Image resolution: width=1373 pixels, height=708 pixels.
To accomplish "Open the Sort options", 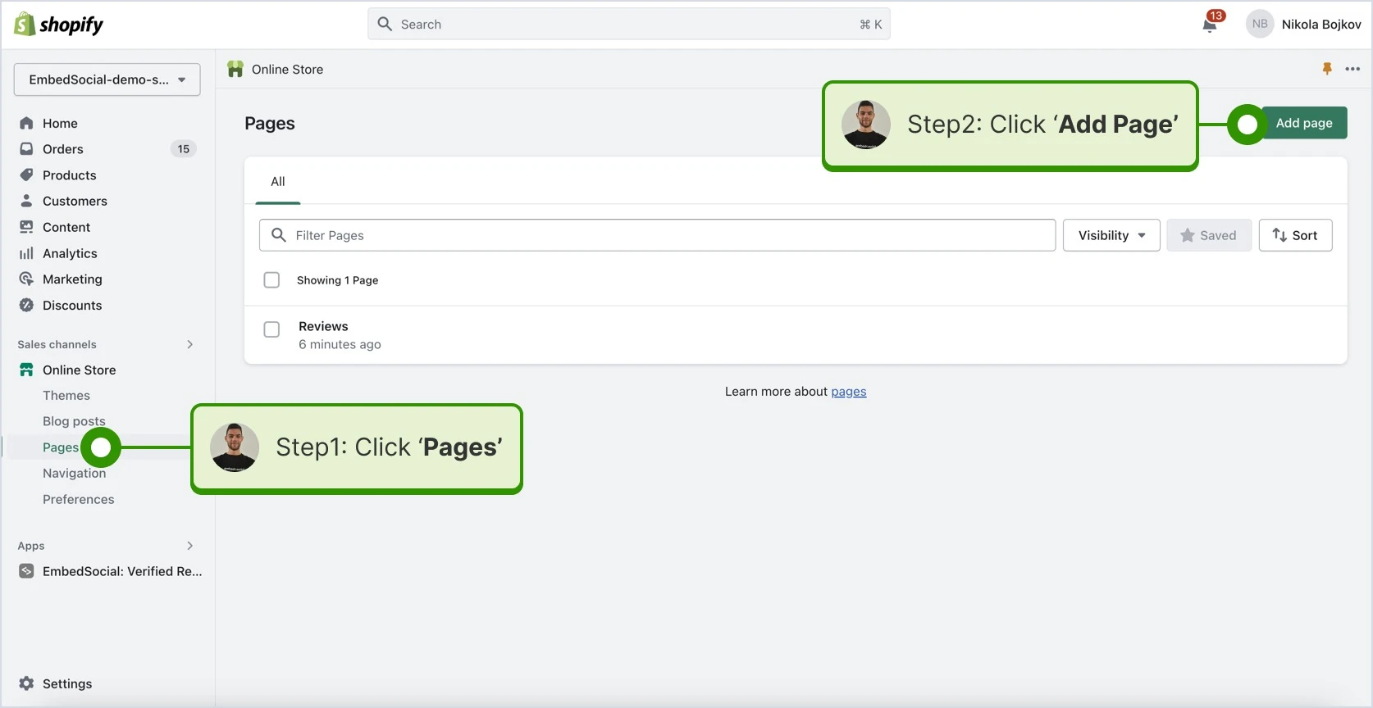I will 1295,235.
